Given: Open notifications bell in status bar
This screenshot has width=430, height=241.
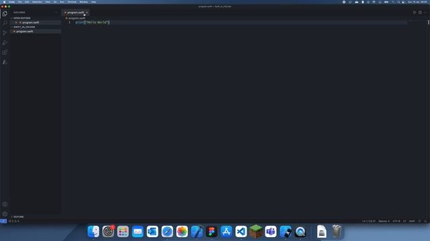Looking at the screenshot, I should 425,221.
